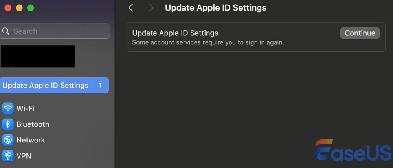Click the magnifying glass search icon
This screenshot has height=168, width=393.
click(x=6, y=31)
